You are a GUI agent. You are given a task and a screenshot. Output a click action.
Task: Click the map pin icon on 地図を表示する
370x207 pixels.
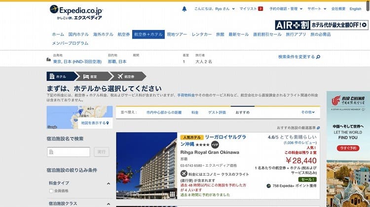[x=108, y=123]
